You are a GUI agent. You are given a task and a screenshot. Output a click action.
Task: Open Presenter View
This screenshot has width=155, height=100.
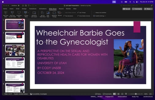tap(19, 14)
